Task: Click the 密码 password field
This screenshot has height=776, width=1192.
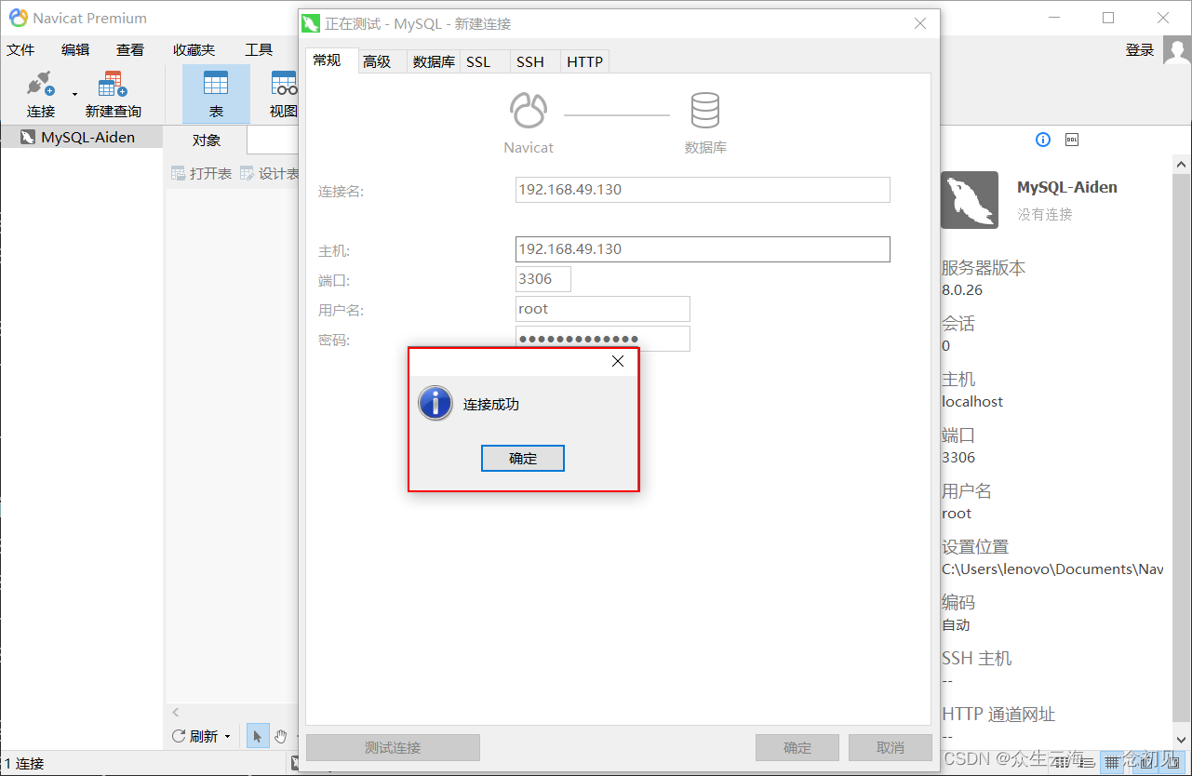Action: [x=603, y=339]
